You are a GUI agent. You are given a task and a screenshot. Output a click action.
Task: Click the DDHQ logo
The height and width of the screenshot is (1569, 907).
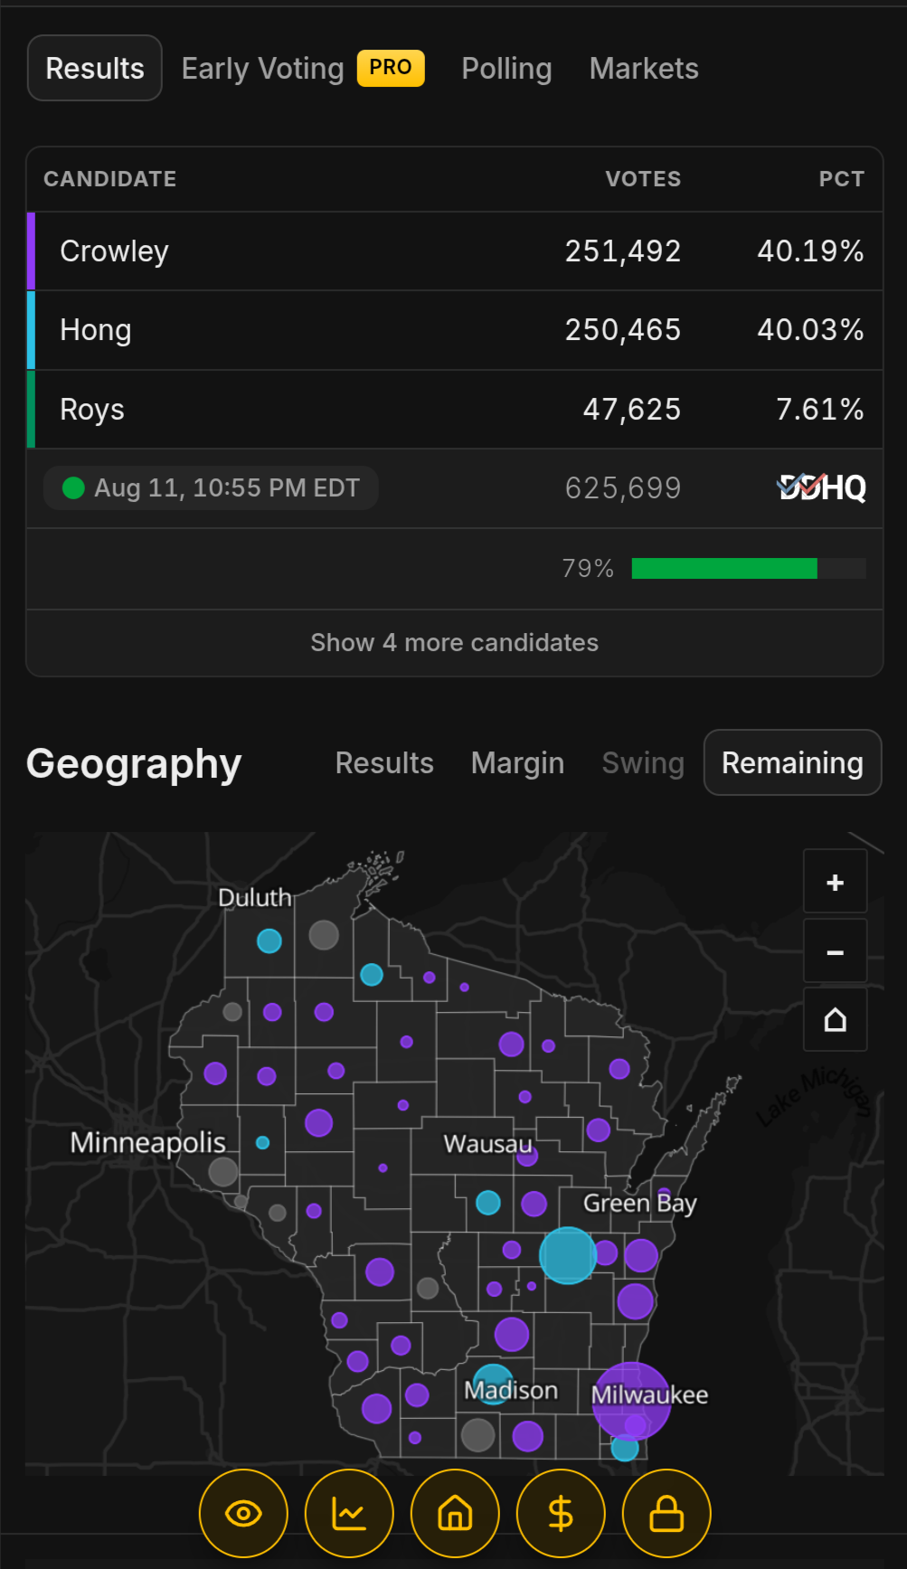822,487
